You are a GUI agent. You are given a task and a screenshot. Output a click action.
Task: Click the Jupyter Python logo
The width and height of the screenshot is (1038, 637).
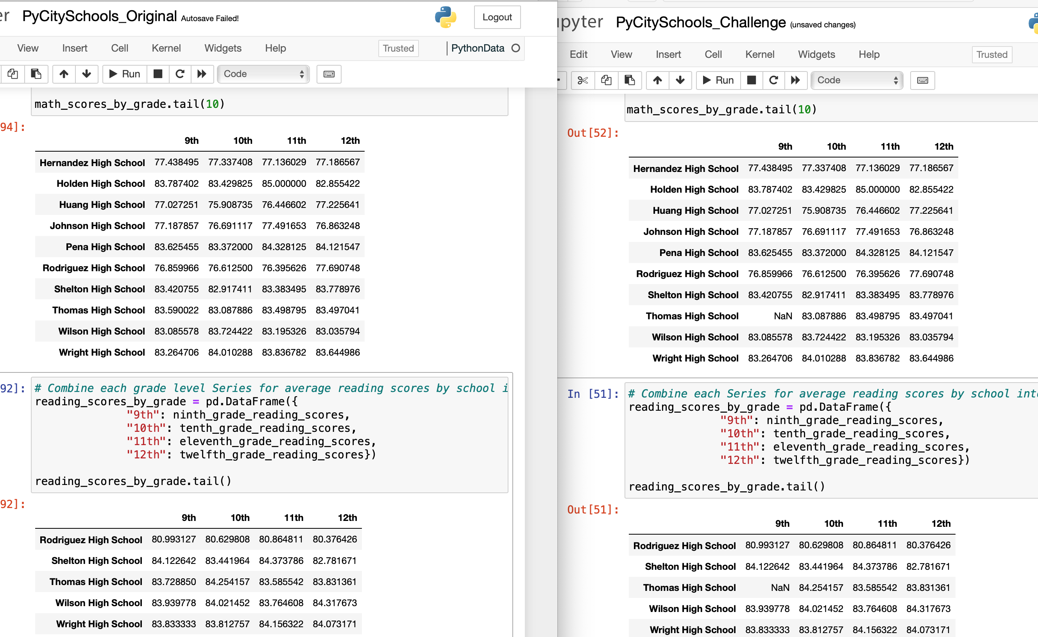pos(446,17)
